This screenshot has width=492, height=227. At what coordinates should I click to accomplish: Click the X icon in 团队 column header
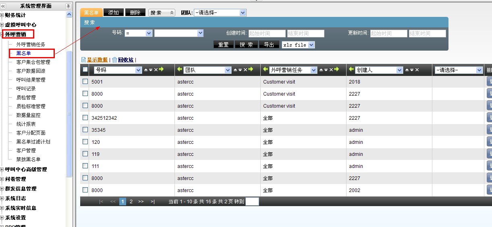click(x=245, y=70)
